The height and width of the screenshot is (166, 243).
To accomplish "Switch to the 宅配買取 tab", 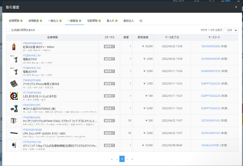I will tap(94, 21).
